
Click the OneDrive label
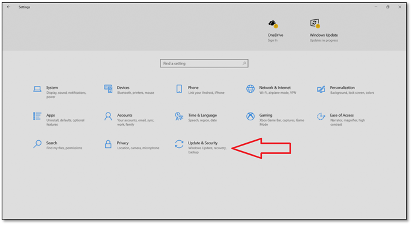(275, 35)
